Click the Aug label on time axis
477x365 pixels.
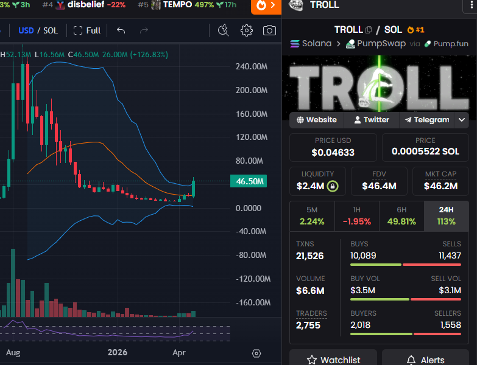click(x=13, y=353)
